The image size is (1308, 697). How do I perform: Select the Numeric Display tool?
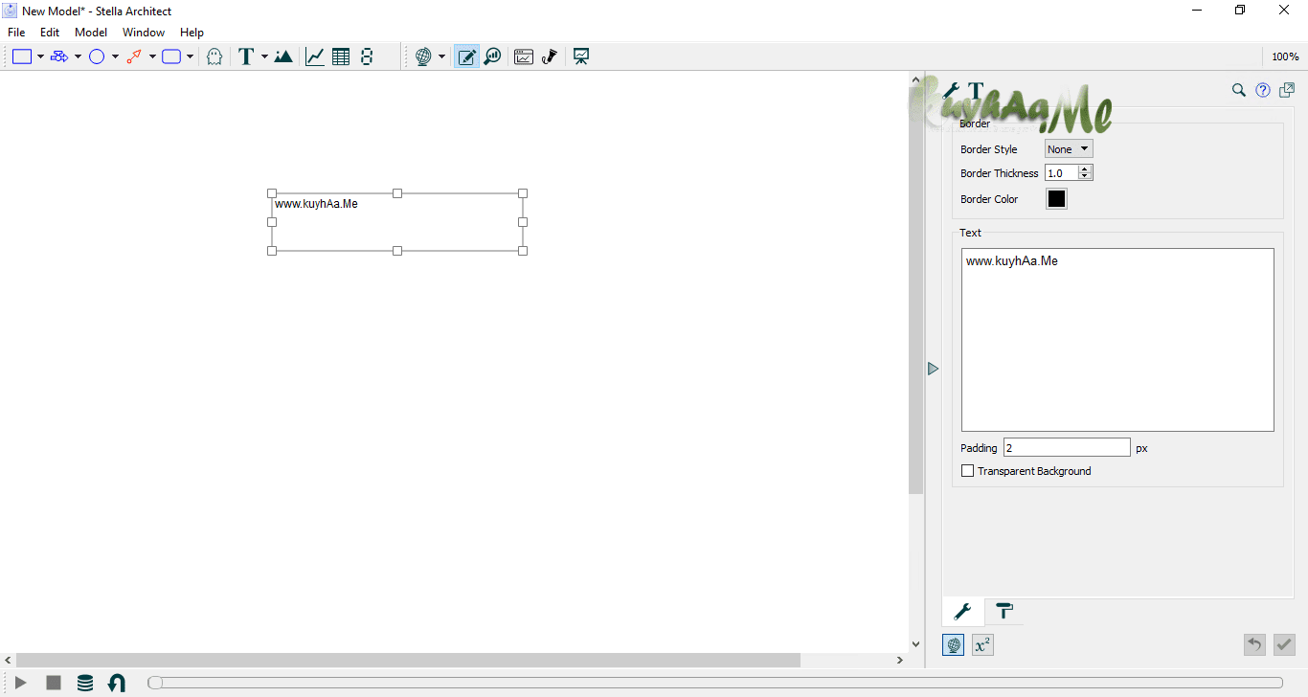(x=367, y=57)
